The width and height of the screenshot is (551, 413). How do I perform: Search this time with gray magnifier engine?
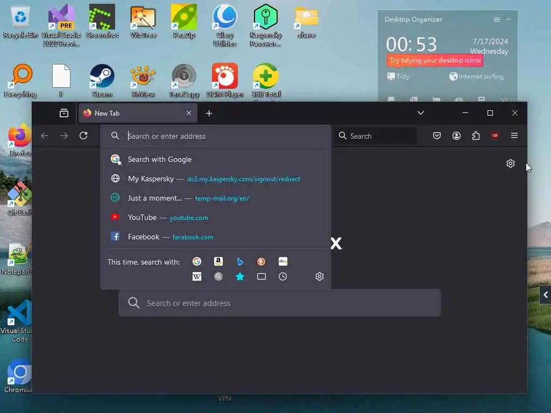tap(218, 277)
